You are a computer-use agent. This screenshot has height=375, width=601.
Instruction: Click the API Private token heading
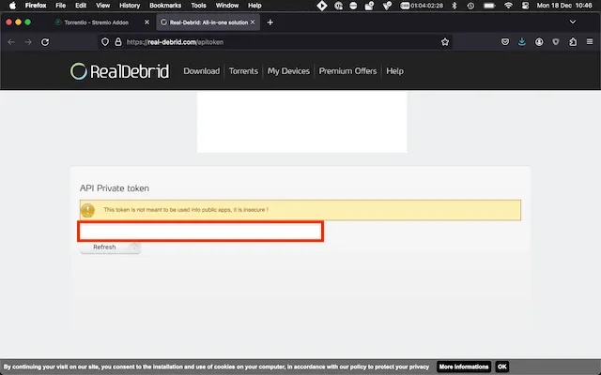click(x=115, y=188)
